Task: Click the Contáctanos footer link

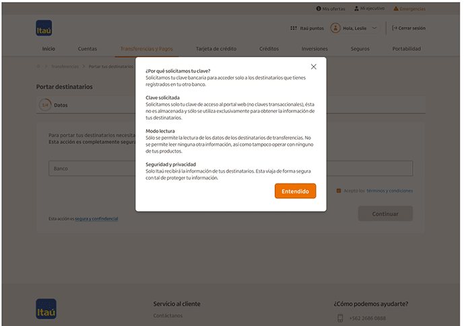Action: coord(168,315)
